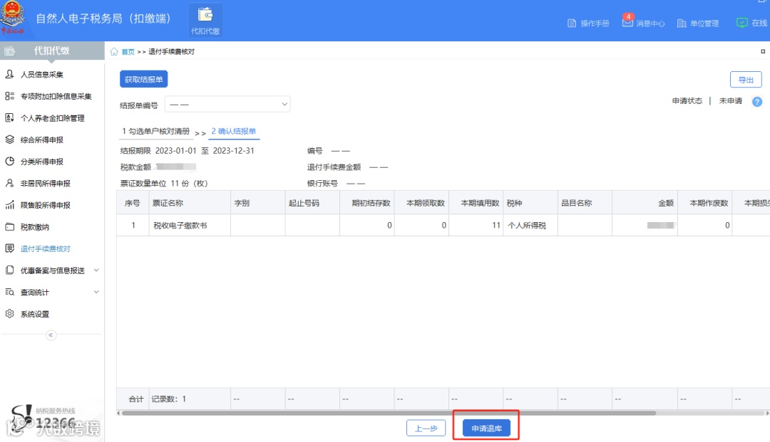The height and width of the screenshot is (442, 770).
Task: Click 获取结报单 button
Action: (x=144, y=80)
